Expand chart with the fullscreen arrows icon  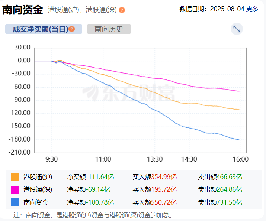click(237, 29)
